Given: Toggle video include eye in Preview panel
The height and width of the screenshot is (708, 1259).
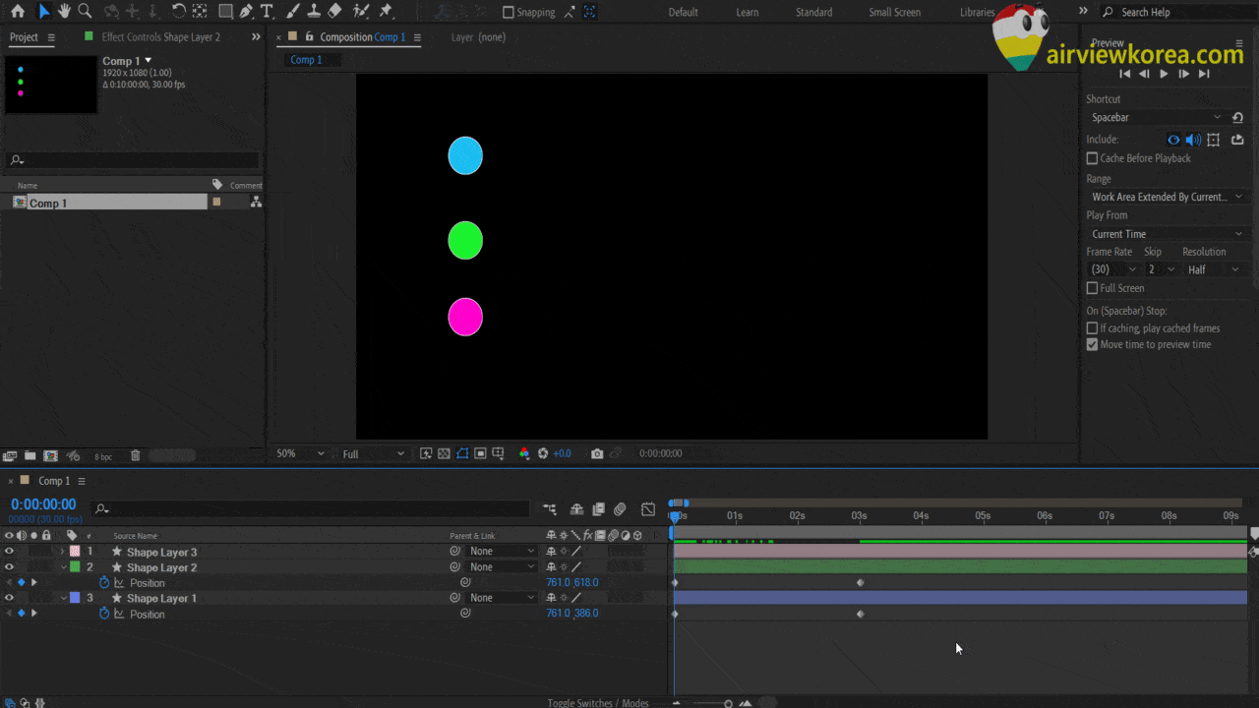Looking at the screenshot, I should (1173, 140).
